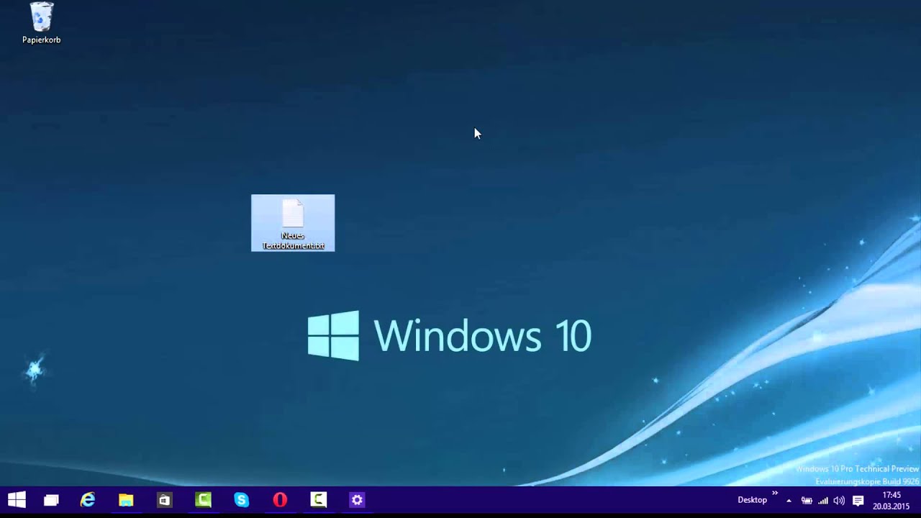Open the Windows Store taskbar icon
The image size is (921, 518).
[165, 500]
